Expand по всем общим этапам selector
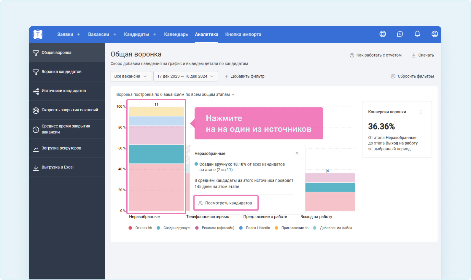Screen dimensions: 471x280 pos(210,95)
